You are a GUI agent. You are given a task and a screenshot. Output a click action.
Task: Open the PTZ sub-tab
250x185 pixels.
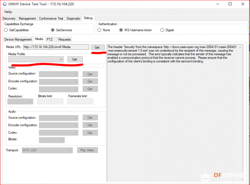coord(51,39)
